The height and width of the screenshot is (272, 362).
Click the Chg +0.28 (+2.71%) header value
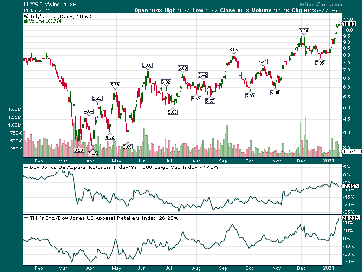(x=314, y=10)
